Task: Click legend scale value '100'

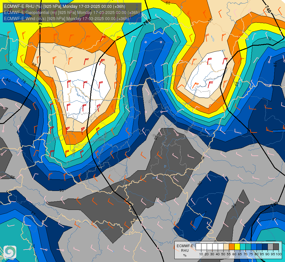Action: (x=279, y=254)
